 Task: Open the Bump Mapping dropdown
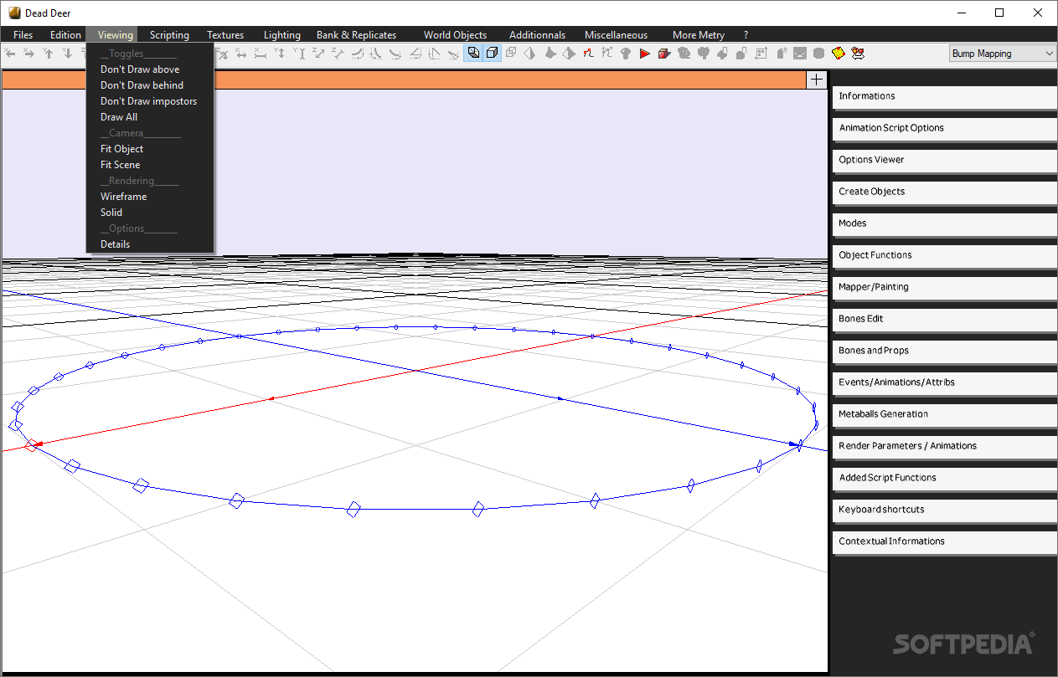pyautogui.click(x=1003, y=54)
